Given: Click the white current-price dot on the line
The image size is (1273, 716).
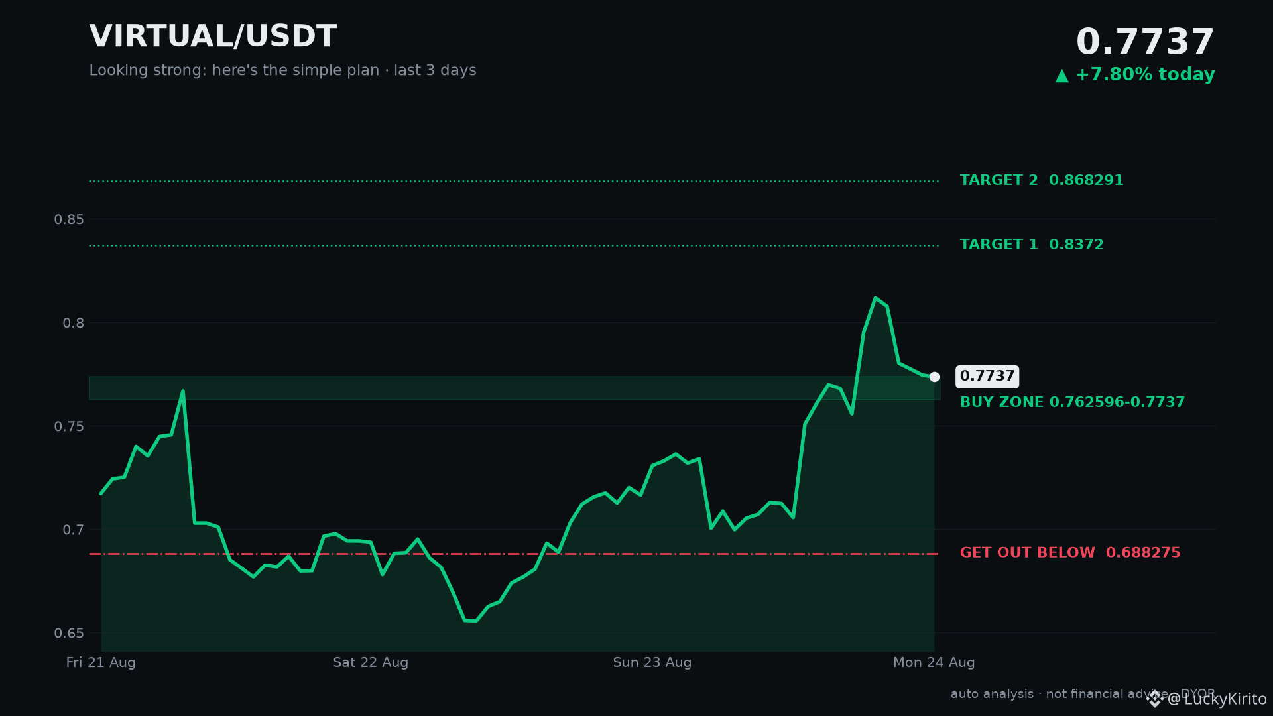Looking at the screenshot, I should (x=934, y=377).
